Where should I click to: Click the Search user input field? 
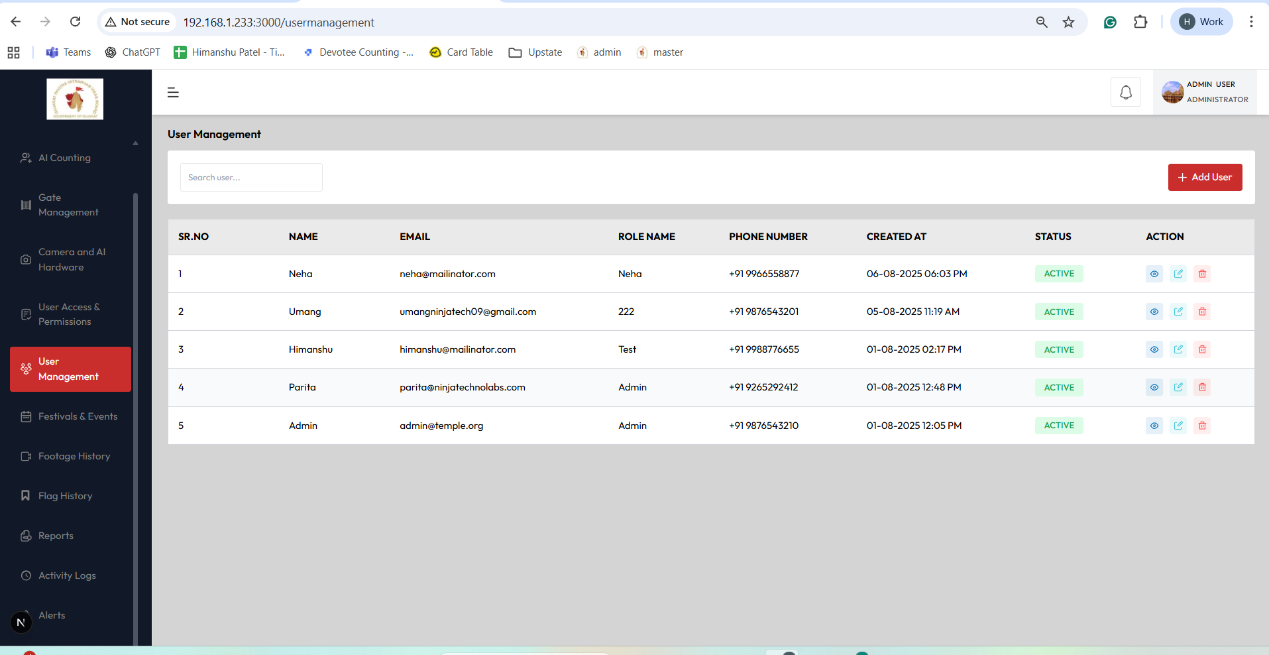251,178
